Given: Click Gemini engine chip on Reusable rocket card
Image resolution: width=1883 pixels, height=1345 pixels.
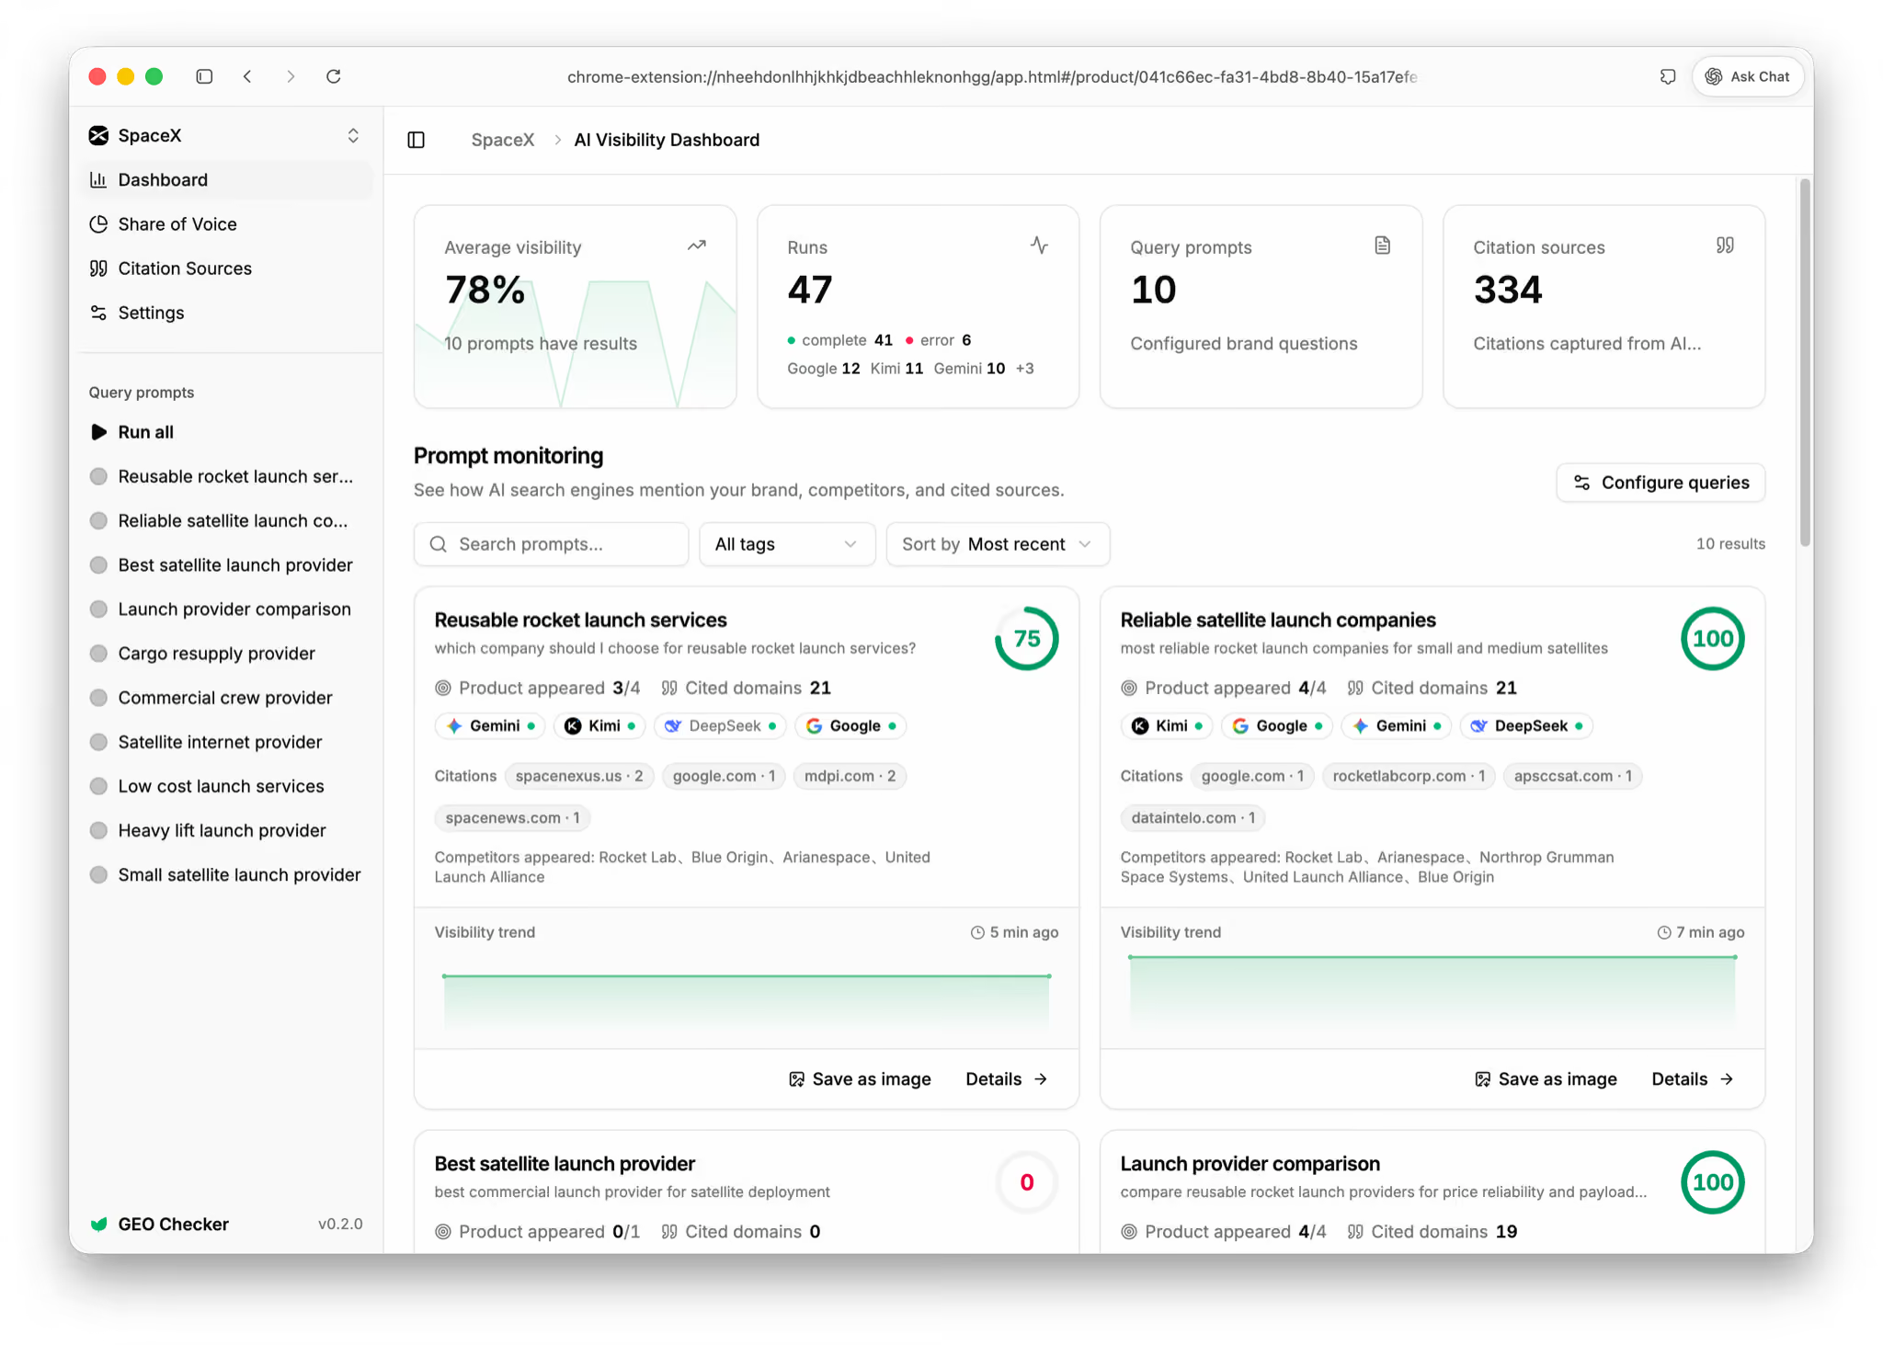Looking at the screenshot, I should click(490, 726).
